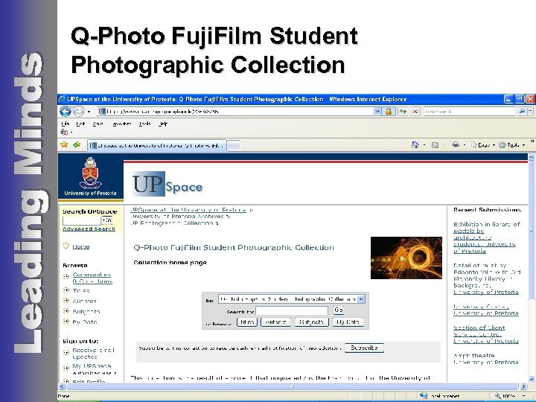Click the Print icon in command bar
This screenshot has height=402, width=536.
click(x=456, y=145)
